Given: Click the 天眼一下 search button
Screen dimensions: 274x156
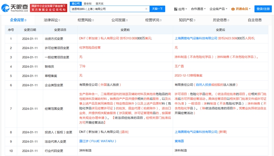Looking at the screenshot, I should [x=157, y=9].
